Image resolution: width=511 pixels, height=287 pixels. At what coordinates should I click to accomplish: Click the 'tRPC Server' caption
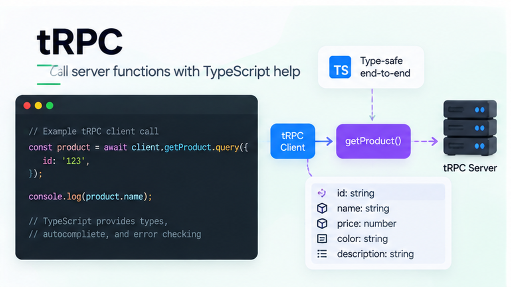click(x=470, y=168)
